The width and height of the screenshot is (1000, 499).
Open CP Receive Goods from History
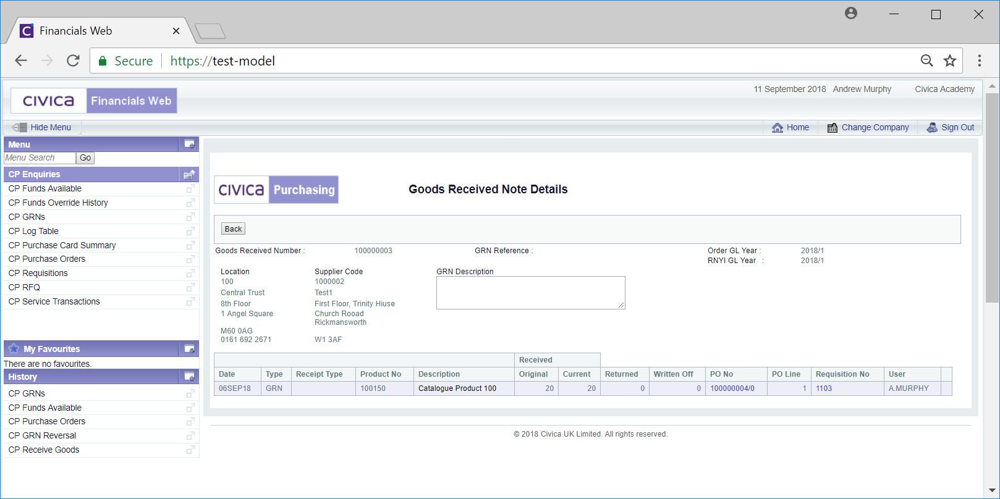(44, 450)
